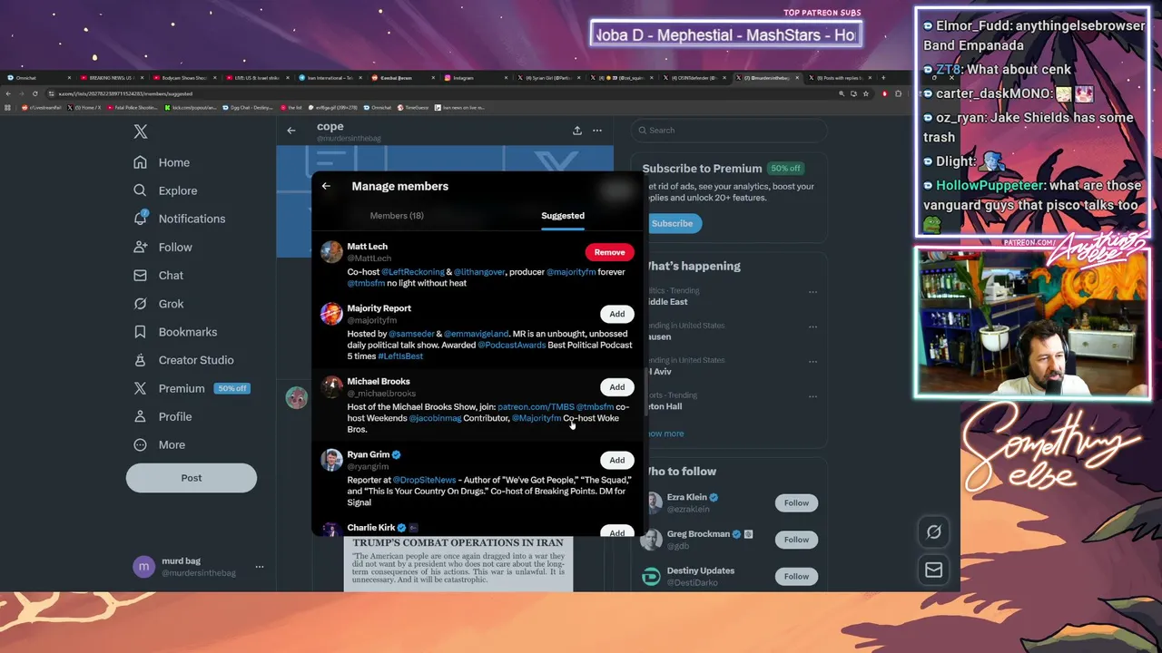
Task: Click the browser zoom magnifier icon
Action: click(842, 93)
